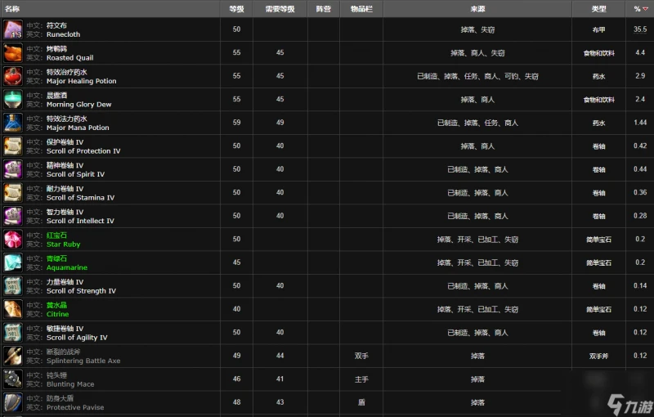Open the Blunting Mace item link
The image size is (654, 417).
pos(70,384)
